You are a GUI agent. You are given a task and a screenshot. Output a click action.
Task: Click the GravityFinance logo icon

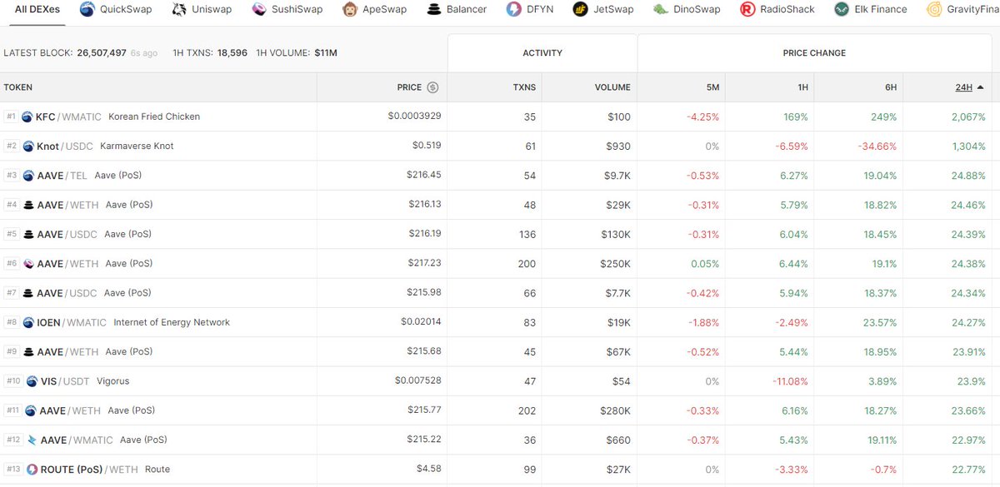(933, 9)
